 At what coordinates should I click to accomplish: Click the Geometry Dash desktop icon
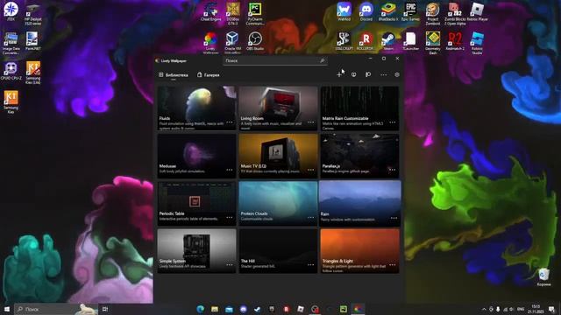tap(432, 43)
